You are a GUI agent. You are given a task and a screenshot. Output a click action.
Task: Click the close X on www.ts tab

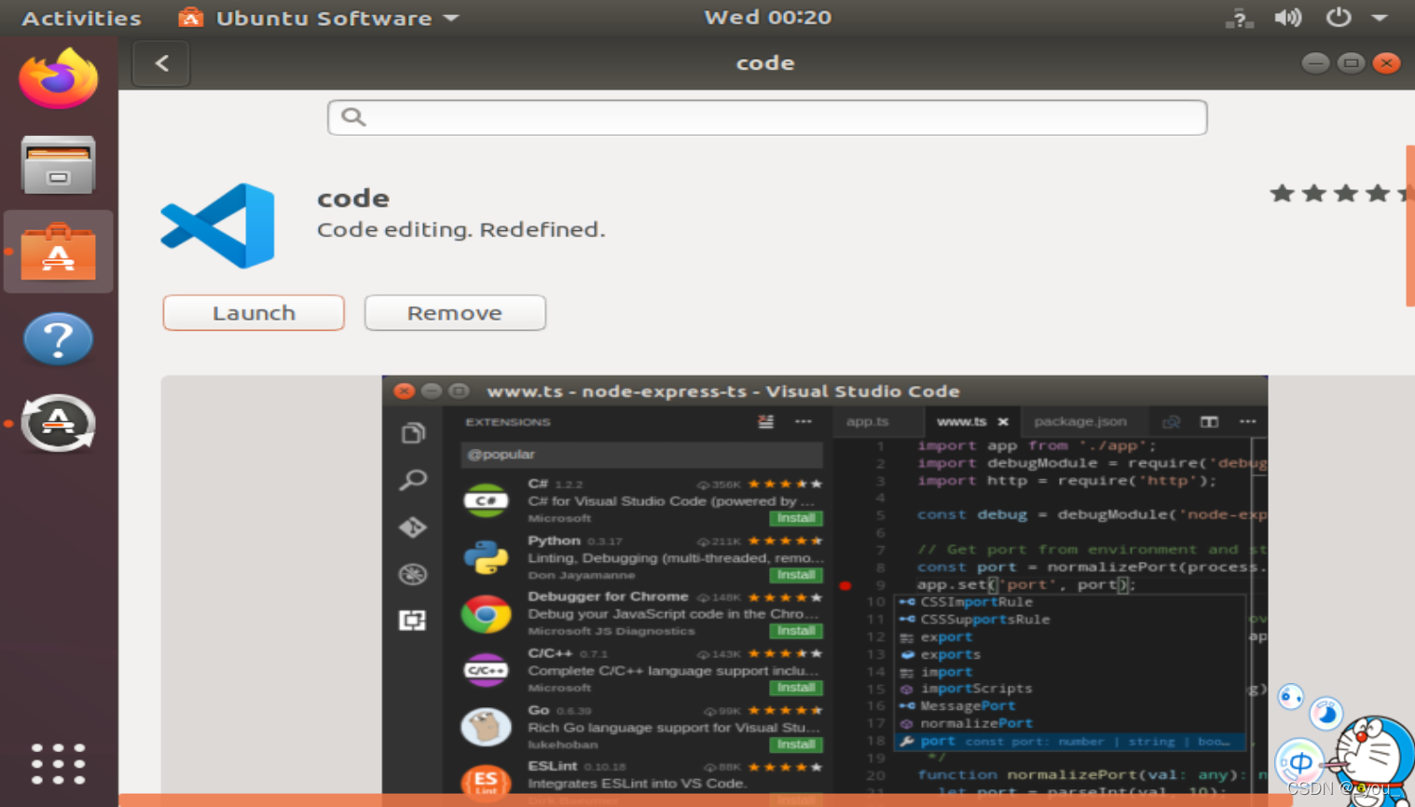[1003, 422]
